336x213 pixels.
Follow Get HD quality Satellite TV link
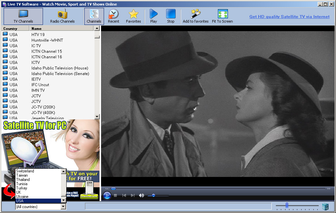289,16
